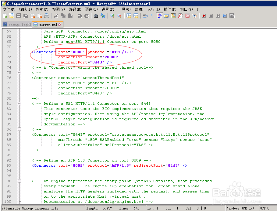Open Find with the binoculars icon
This screenshot has height=211, width=277.
(x=96, y=16)
